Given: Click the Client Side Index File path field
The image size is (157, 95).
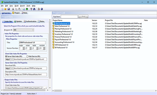Looking at the screenshot, I should coord(24,88).
